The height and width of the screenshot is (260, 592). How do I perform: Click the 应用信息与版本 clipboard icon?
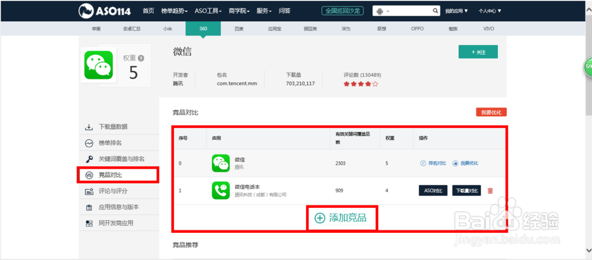[x=89, y=207]
